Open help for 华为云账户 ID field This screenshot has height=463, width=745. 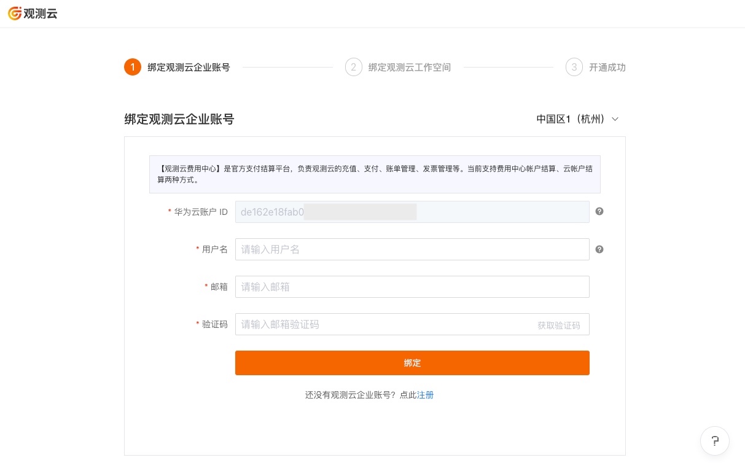pyautogui.click(x=599, y=211)
